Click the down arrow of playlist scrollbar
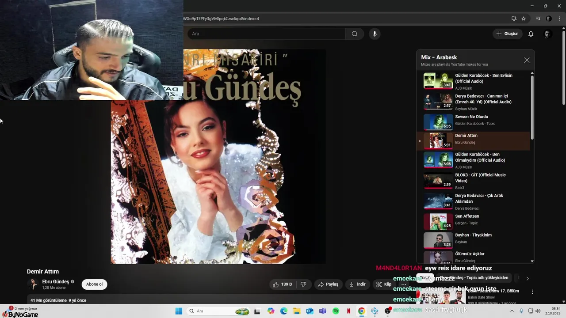 [532, 261]
